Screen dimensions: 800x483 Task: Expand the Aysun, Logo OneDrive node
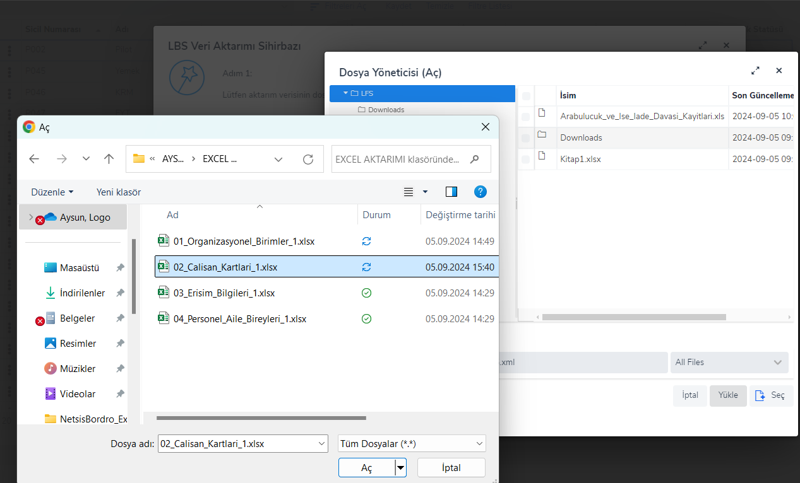tap(30, 217)
